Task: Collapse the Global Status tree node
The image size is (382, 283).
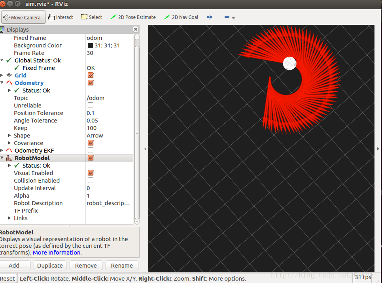Action: tap(2, 60)
